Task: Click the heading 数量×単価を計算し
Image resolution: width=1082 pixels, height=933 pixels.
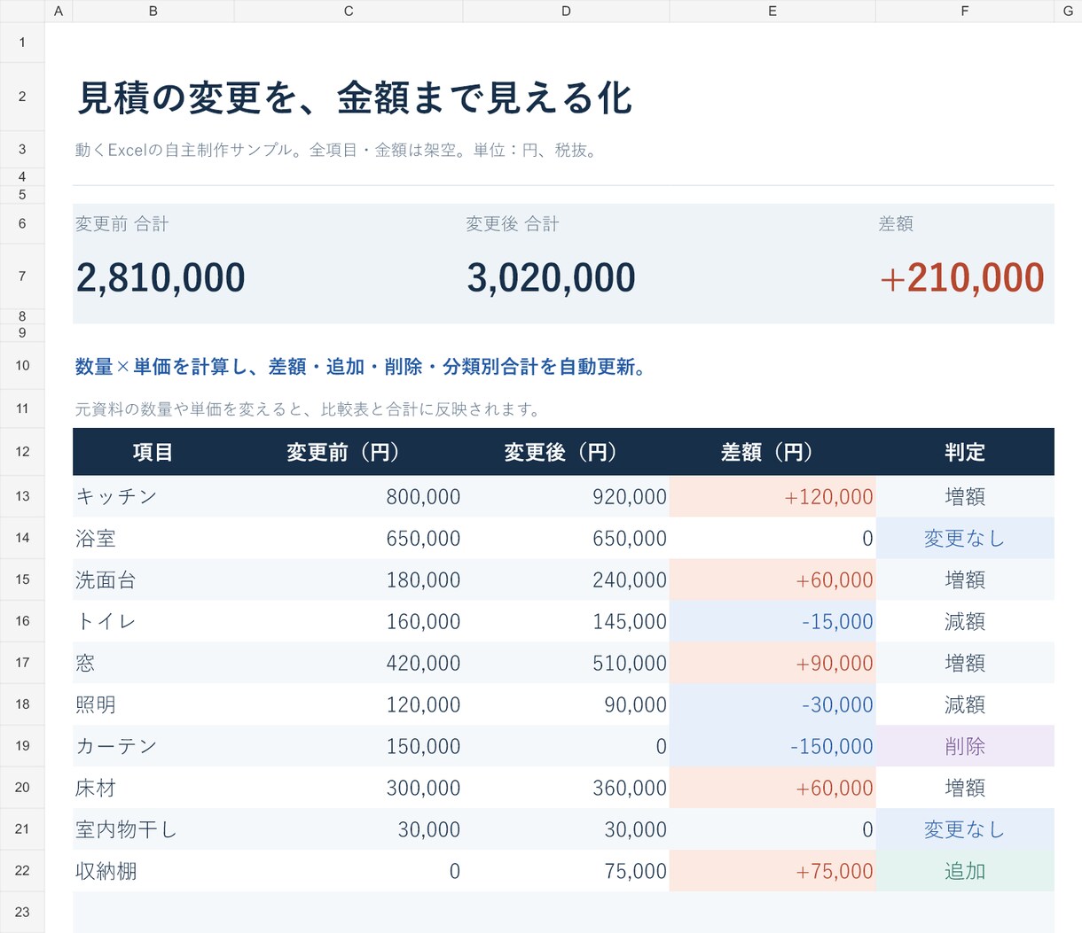Action: 360,367
